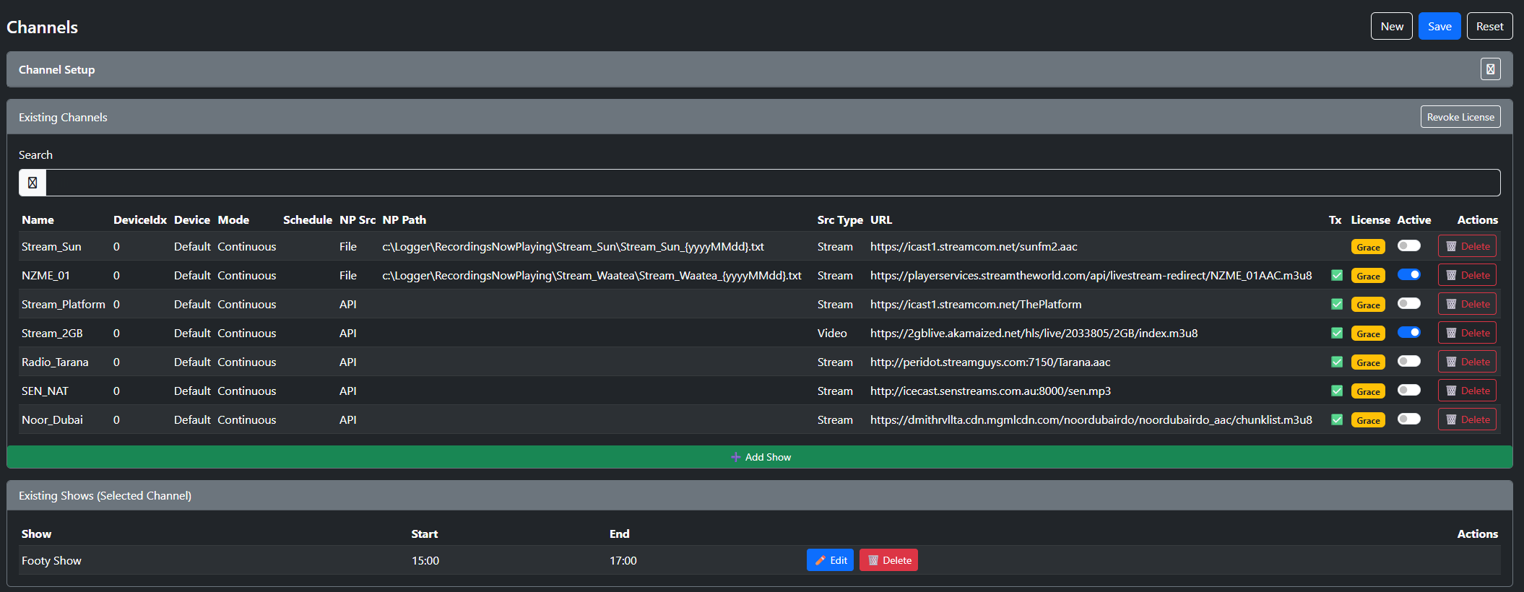Enable Active switch for Radio_Tarana

(1408, 361)
